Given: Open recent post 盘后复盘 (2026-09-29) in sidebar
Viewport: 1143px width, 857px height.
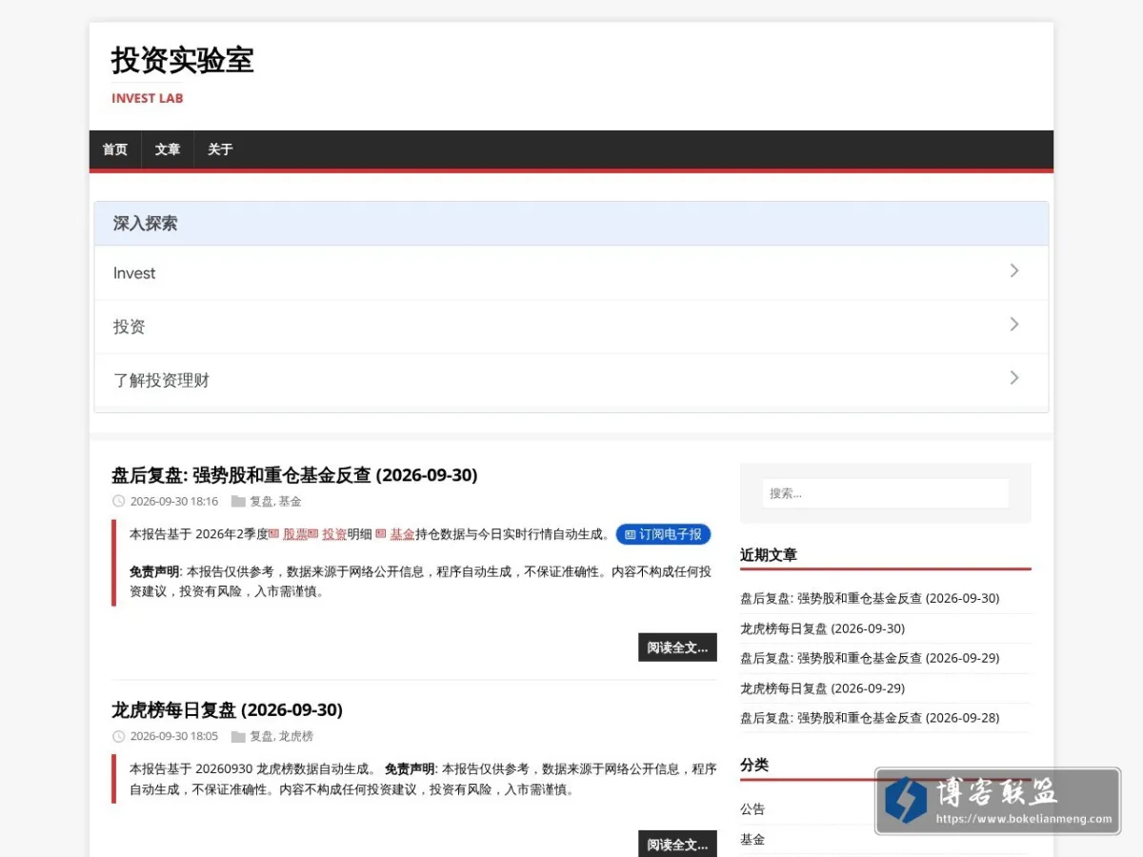Looking at the screenshot, I should coord(870,658).
